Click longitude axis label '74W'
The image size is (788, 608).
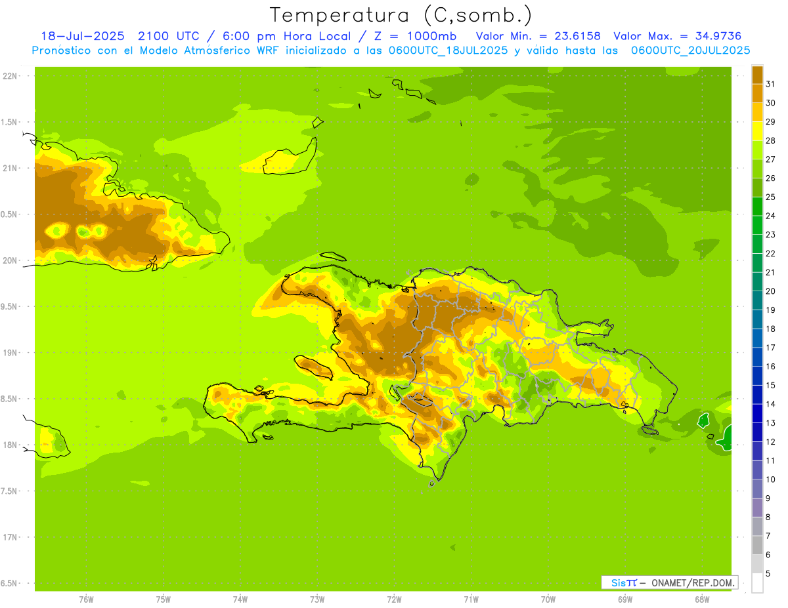240,599
